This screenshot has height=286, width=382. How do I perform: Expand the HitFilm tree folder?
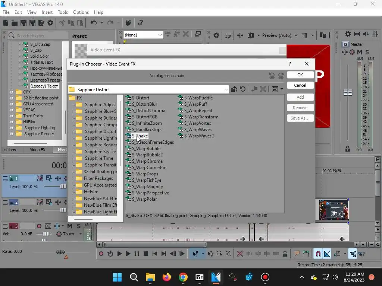[x=12, y=122]
